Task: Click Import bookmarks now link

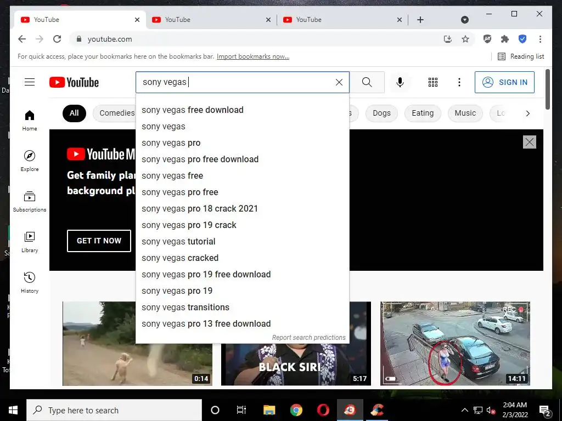Action: click(253, 56)
